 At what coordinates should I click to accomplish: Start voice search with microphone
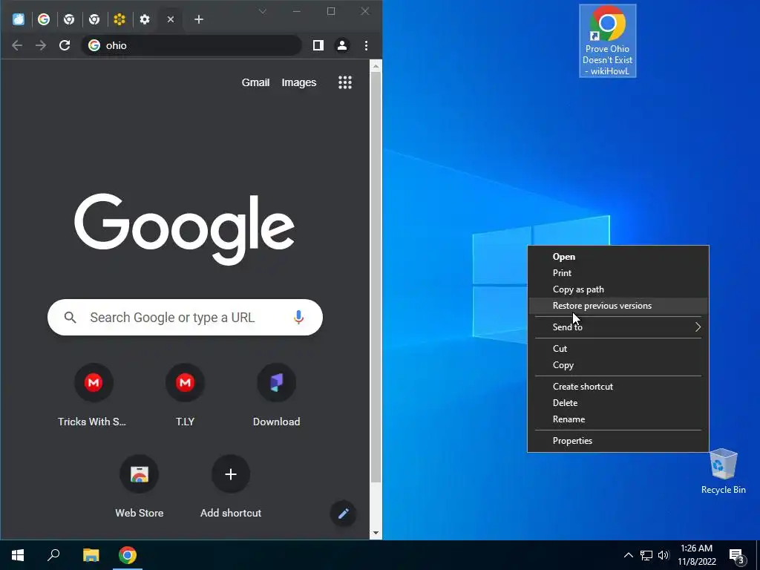click(x=298, y=318)
